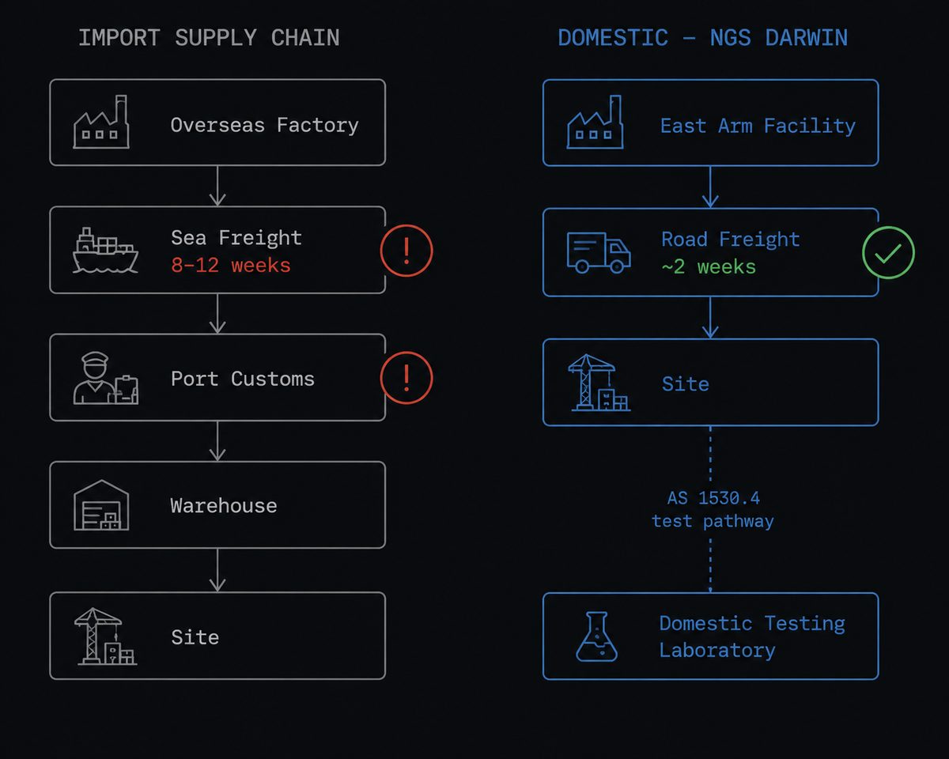Click the Road Freight truck icon

pos(599,252)
